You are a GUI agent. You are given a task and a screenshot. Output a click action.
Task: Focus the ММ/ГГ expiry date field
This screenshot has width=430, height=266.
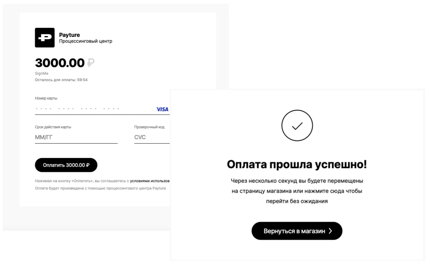point(76,137)
